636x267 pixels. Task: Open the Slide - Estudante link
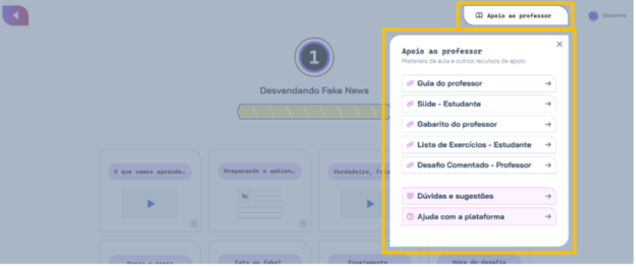[479, 104]
